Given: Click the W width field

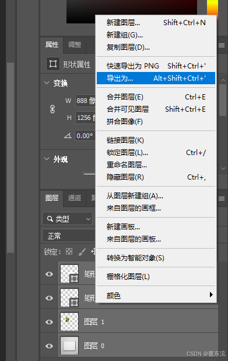Looking at the screenshot, I should click(x=85, y=101).
